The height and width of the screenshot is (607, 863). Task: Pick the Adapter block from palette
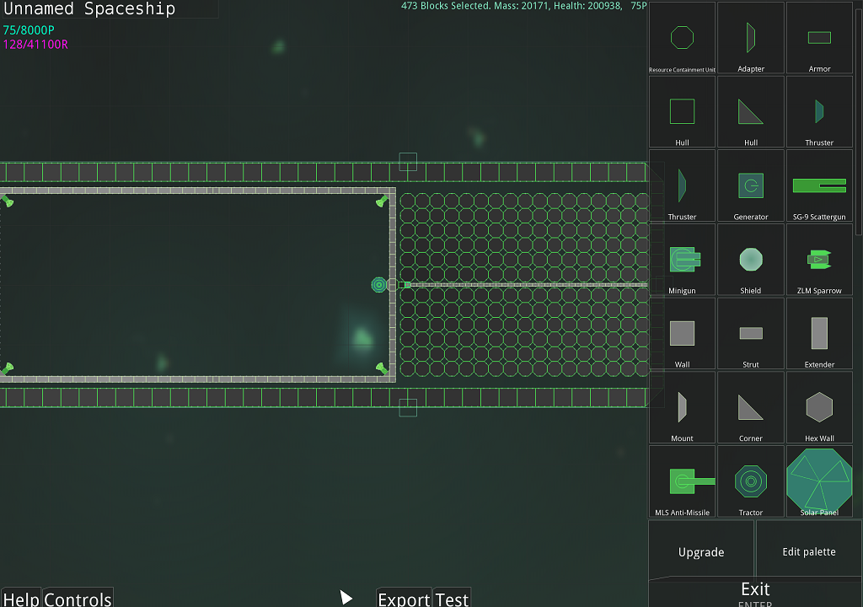[751, 37]
